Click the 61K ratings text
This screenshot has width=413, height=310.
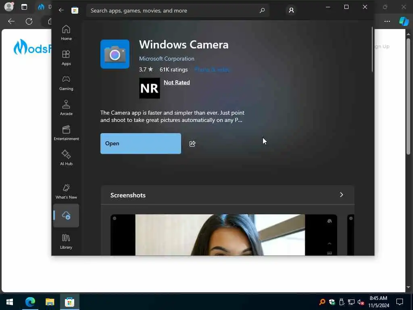click(173, 69)
